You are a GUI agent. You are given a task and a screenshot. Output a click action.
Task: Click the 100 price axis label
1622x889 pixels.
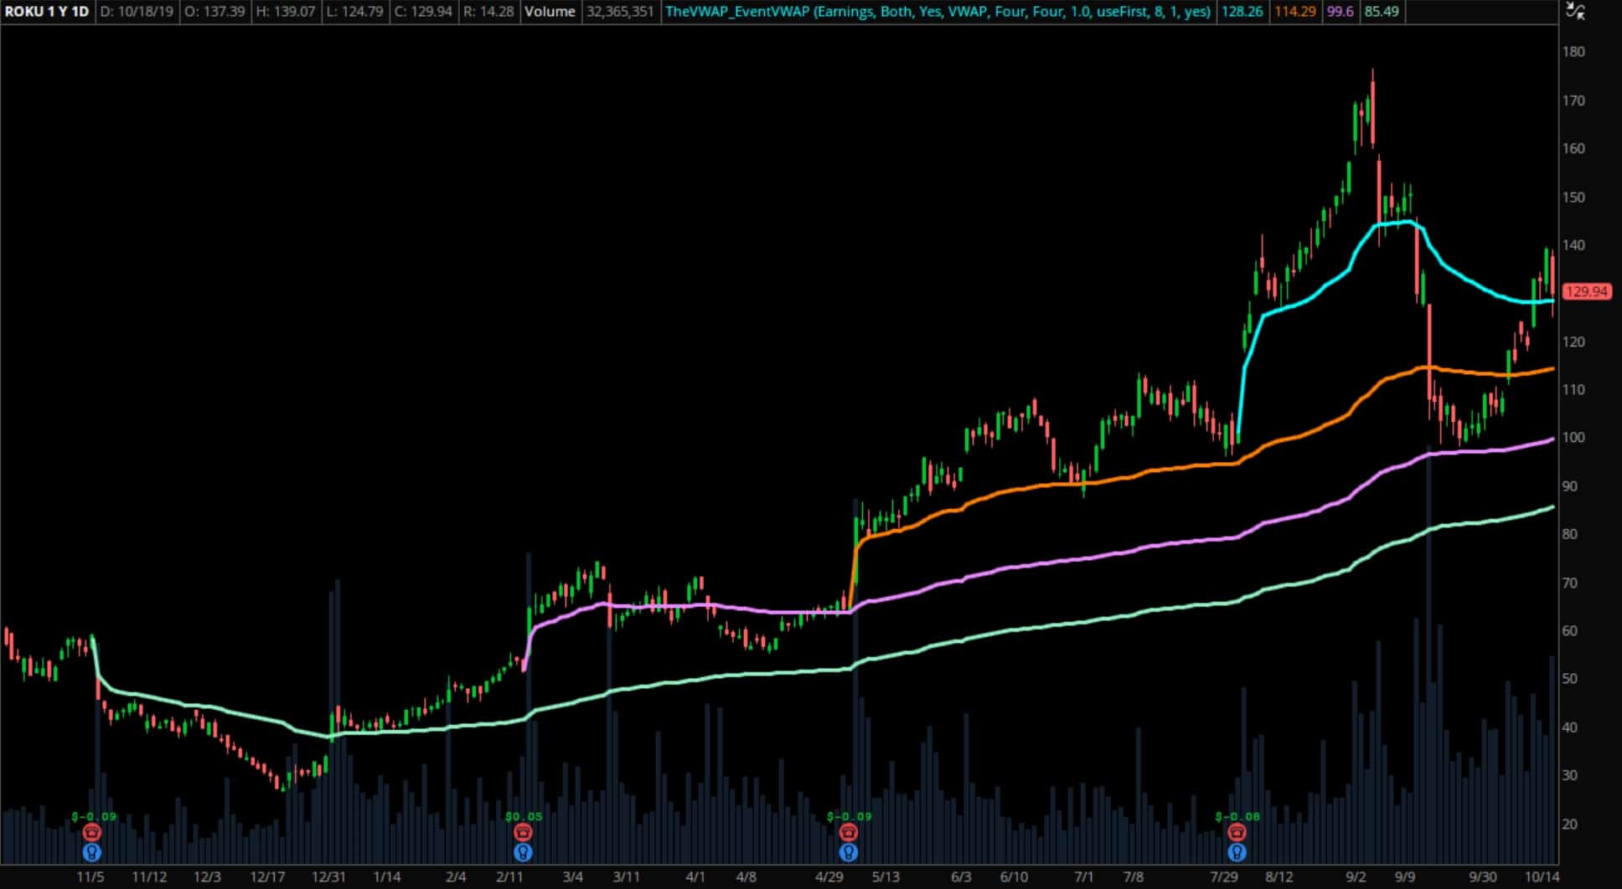pos(1573,438)
